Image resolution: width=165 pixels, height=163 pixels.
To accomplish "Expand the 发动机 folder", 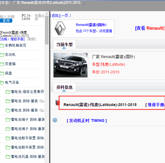I will pyautogui.click(x=10, y=55).
